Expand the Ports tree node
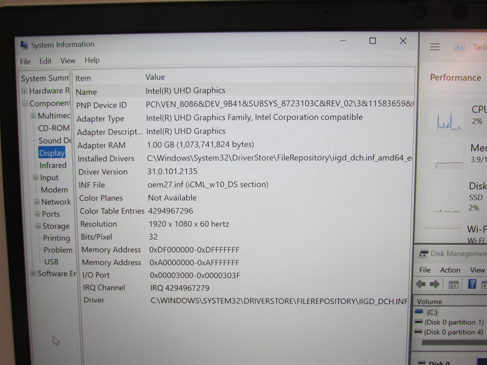Screen dimensions: 487x365 click(37, 214)
